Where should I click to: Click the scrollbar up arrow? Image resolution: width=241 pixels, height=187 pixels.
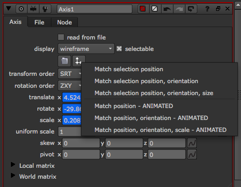tap(238, 5)
